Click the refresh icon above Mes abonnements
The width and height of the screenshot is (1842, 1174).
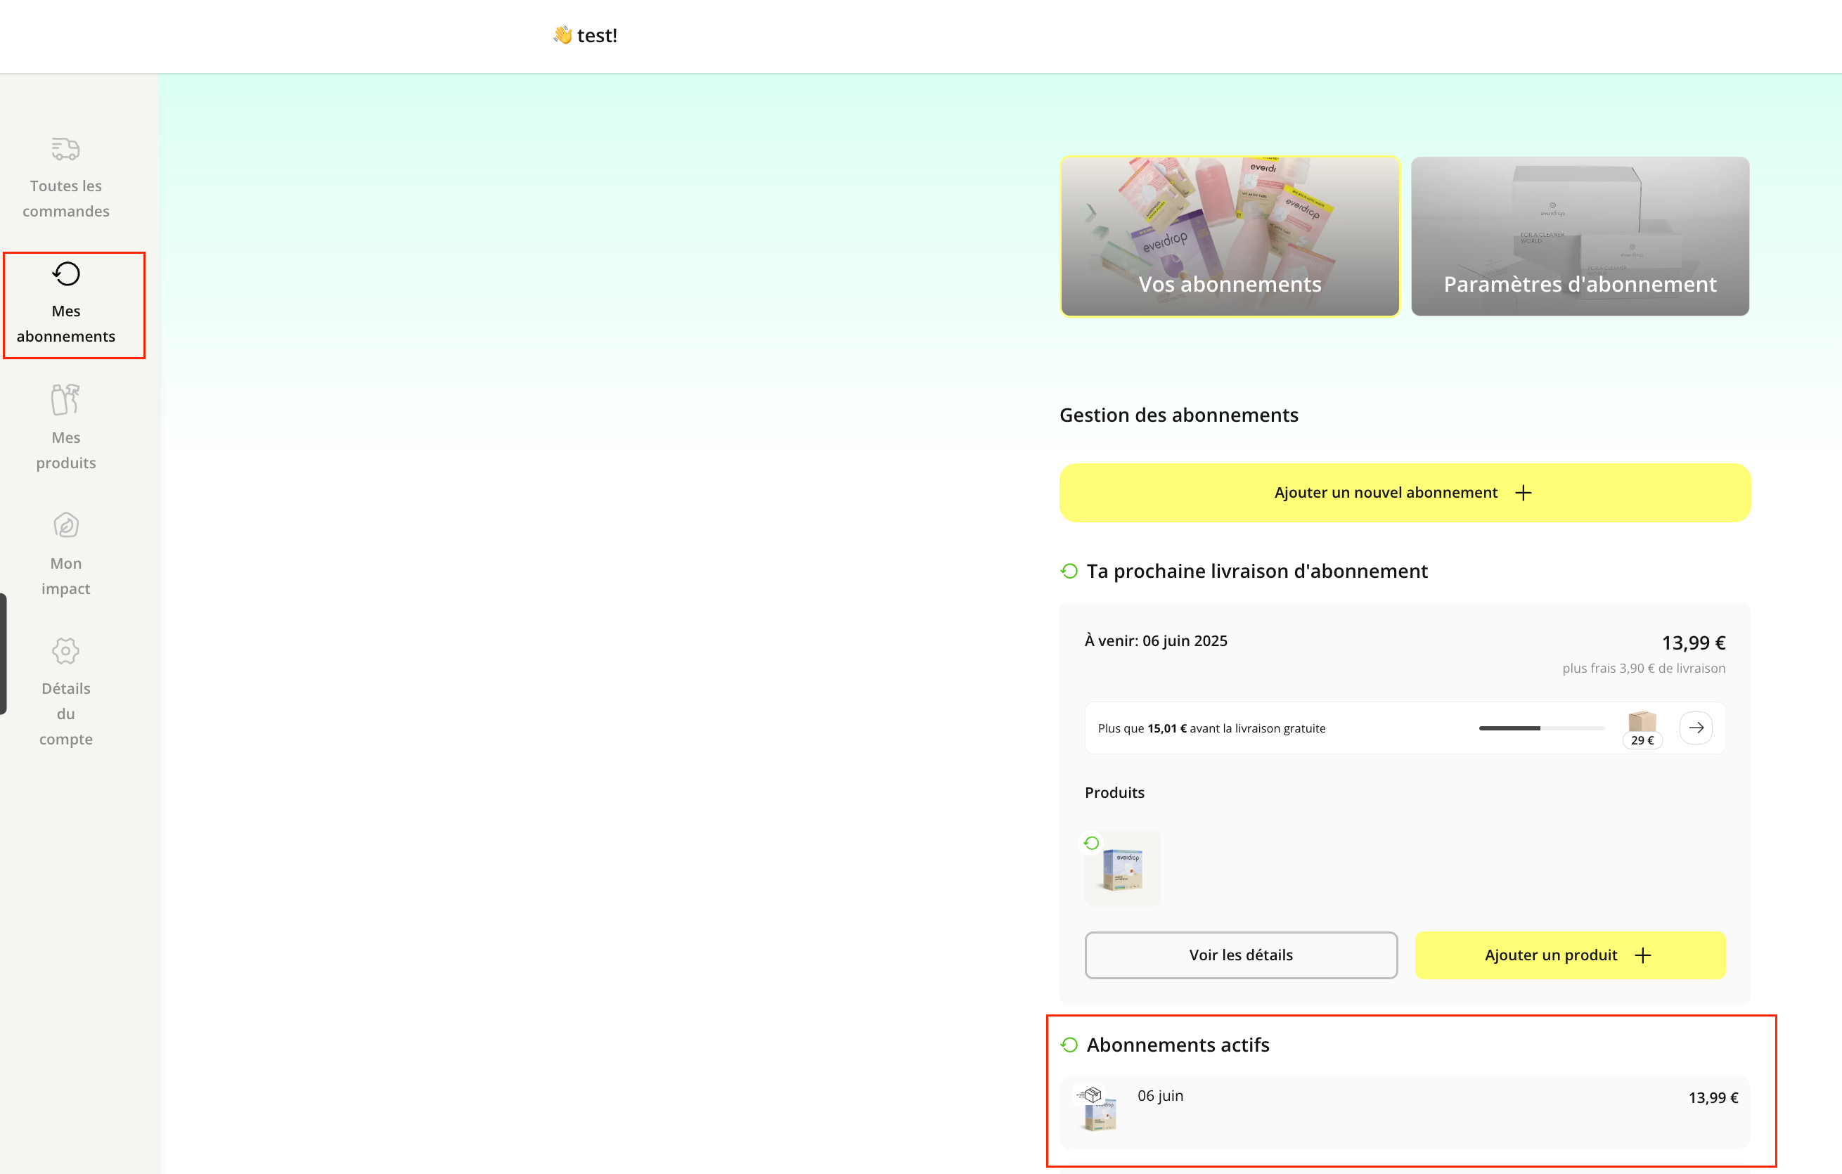[x=65, y=273]
